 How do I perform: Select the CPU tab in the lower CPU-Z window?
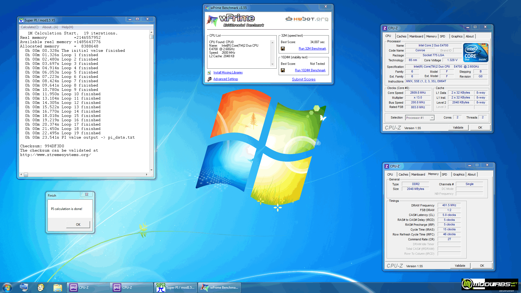390,174
